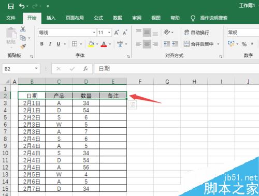Select column F header

[140, 82]
